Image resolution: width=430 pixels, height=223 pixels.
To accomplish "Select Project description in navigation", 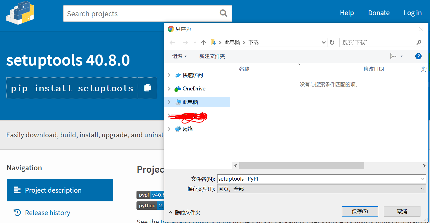I will [x=53, y=190].
